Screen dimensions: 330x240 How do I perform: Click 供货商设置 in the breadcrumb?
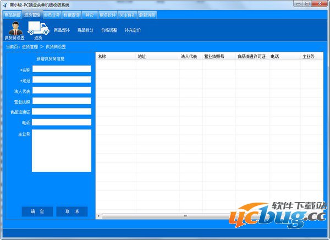[56, 47]
